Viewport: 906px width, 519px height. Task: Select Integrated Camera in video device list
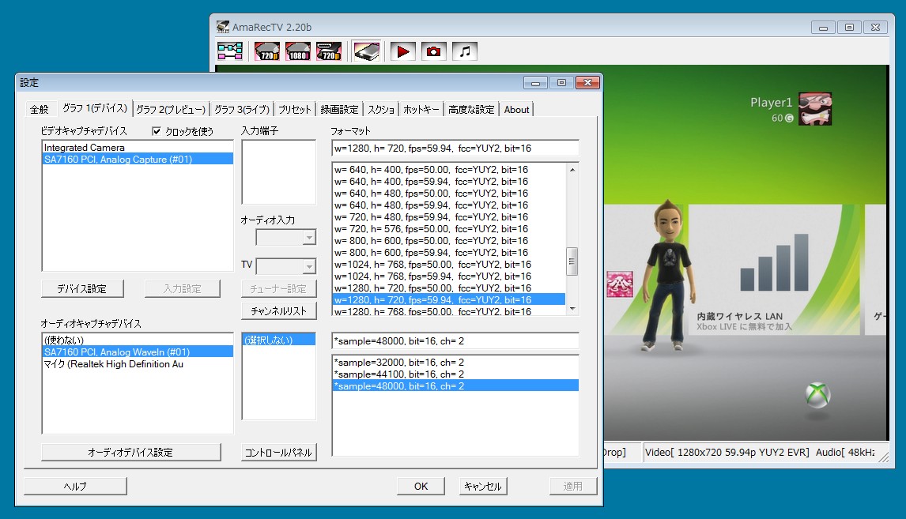coord(138,147)
